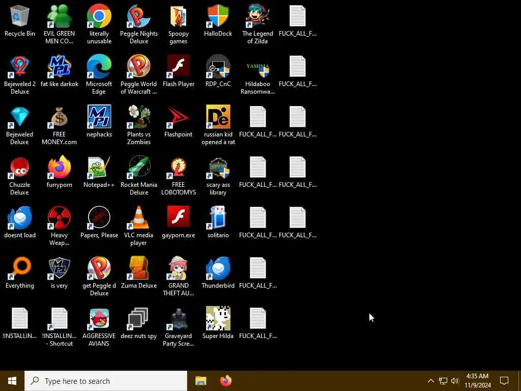
Task: Select the Peggle Nights Deluxe shortcut
Action: click(x=139, y=24)
